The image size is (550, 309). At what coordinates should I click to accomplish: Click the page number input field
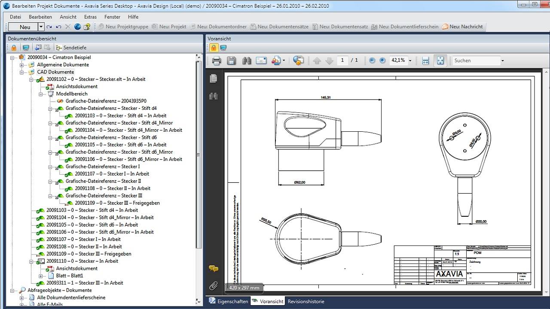pos(342,61)
